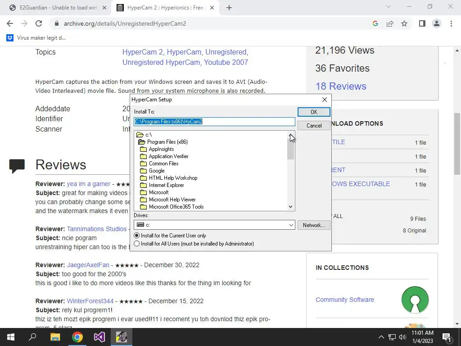461x346 pixels.
Task: Click the page vertical scrollbar thumb
Action: coord(457,144)
